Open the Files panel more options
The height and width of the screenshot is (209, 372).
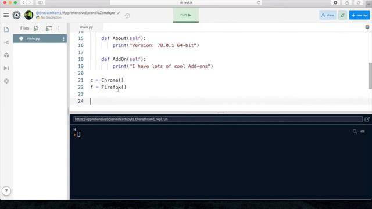tap(59, 28)
